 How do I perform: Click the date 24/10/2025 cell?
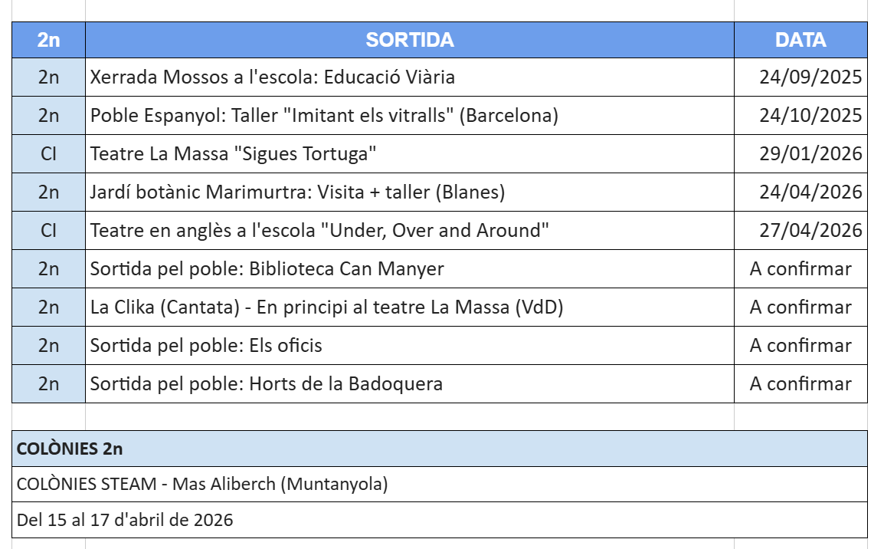[810, 116]
